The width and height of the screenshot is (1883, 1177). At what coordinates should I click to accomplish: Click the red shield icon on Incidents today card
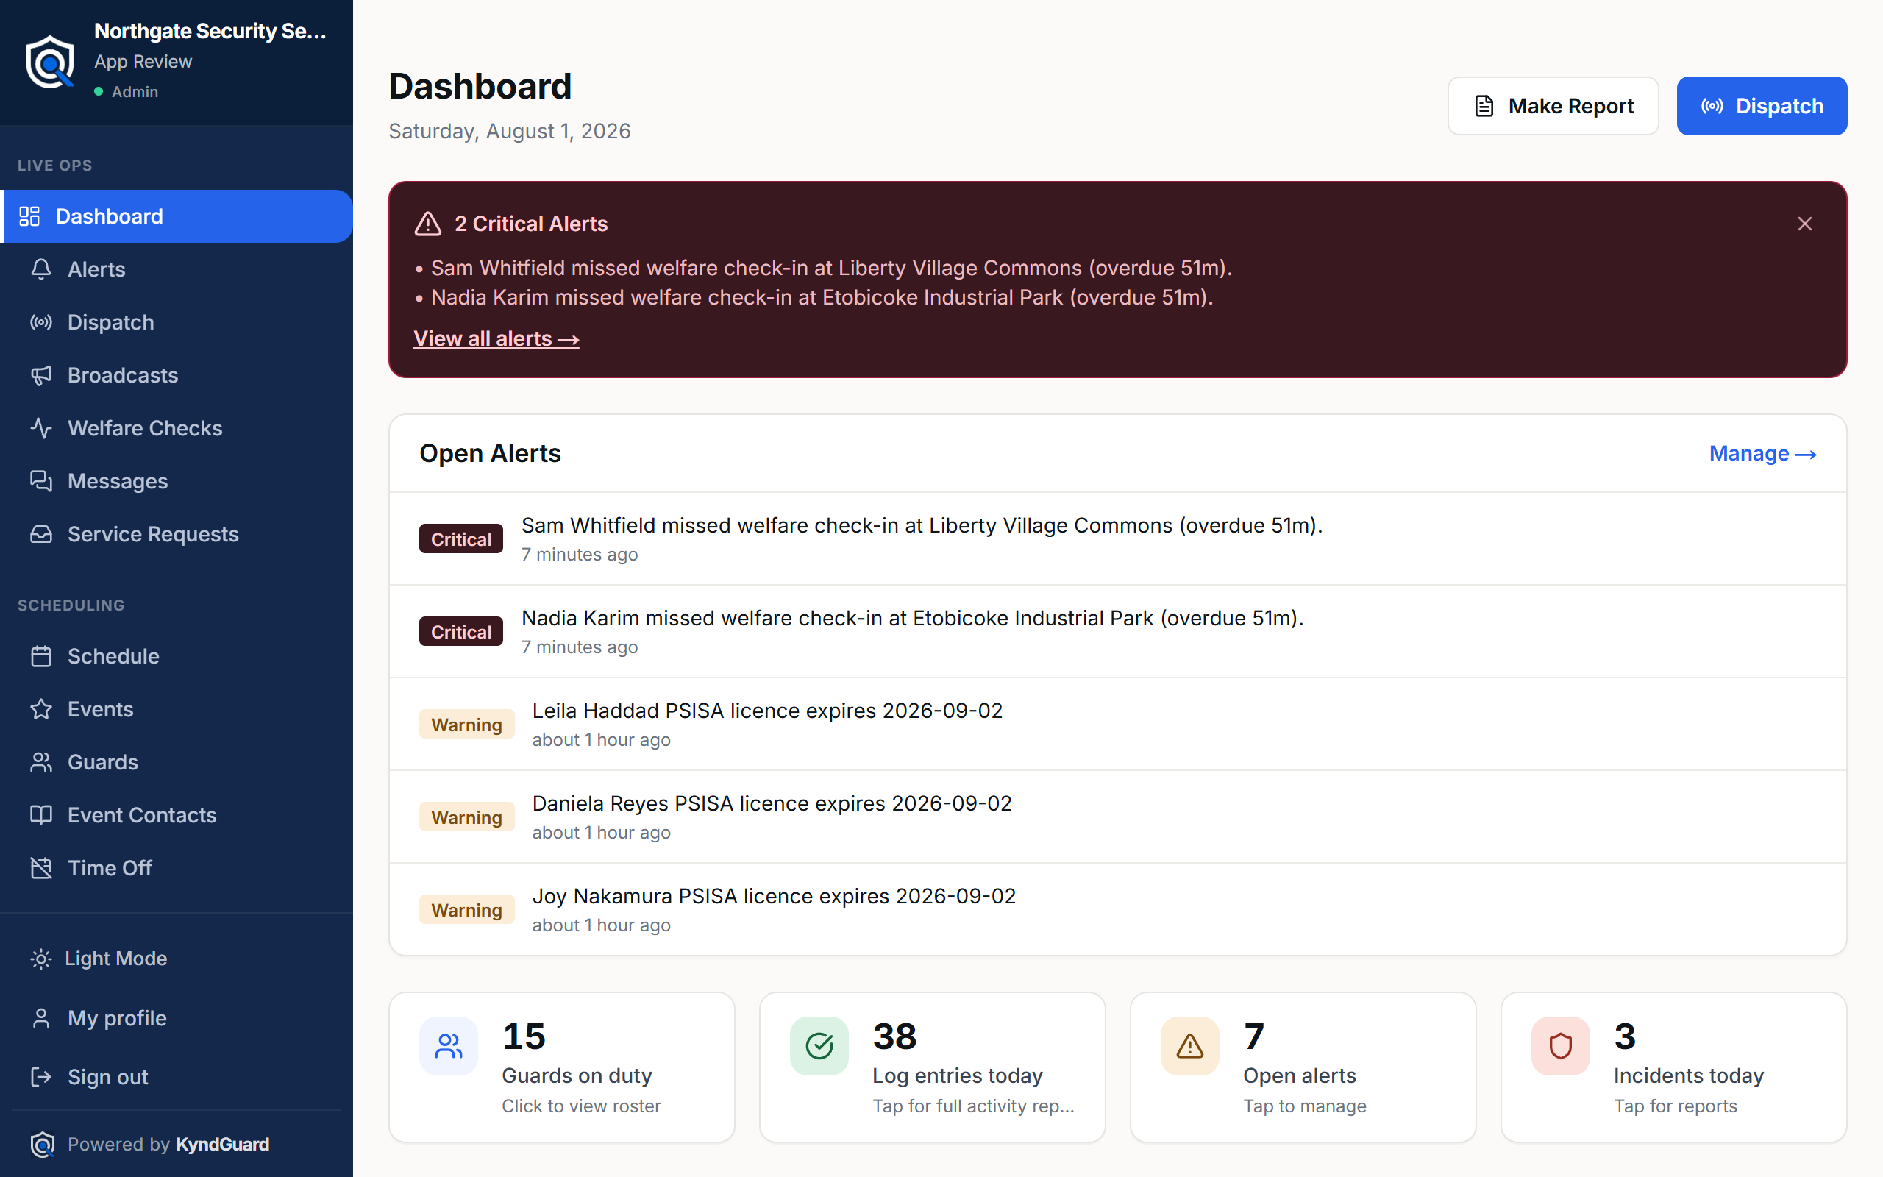click(x=1560, y=1046)
